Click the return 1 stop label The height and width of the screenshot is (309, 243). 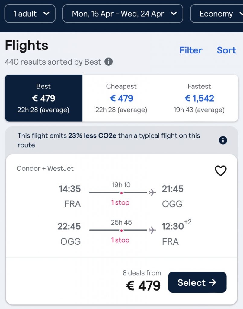(120, 240)
